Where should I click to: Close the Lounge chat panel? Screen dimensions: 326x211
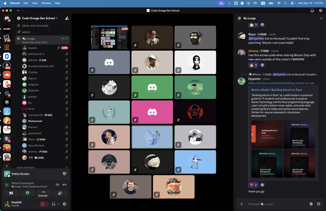point(321,18)
